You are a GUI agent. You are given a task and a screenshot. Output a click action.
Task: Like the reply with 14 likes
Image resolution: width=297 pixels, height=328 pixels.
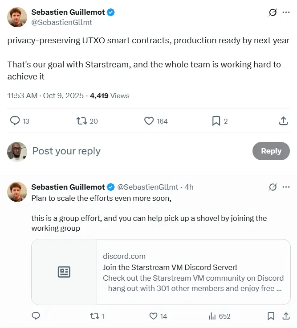(153, 316)
